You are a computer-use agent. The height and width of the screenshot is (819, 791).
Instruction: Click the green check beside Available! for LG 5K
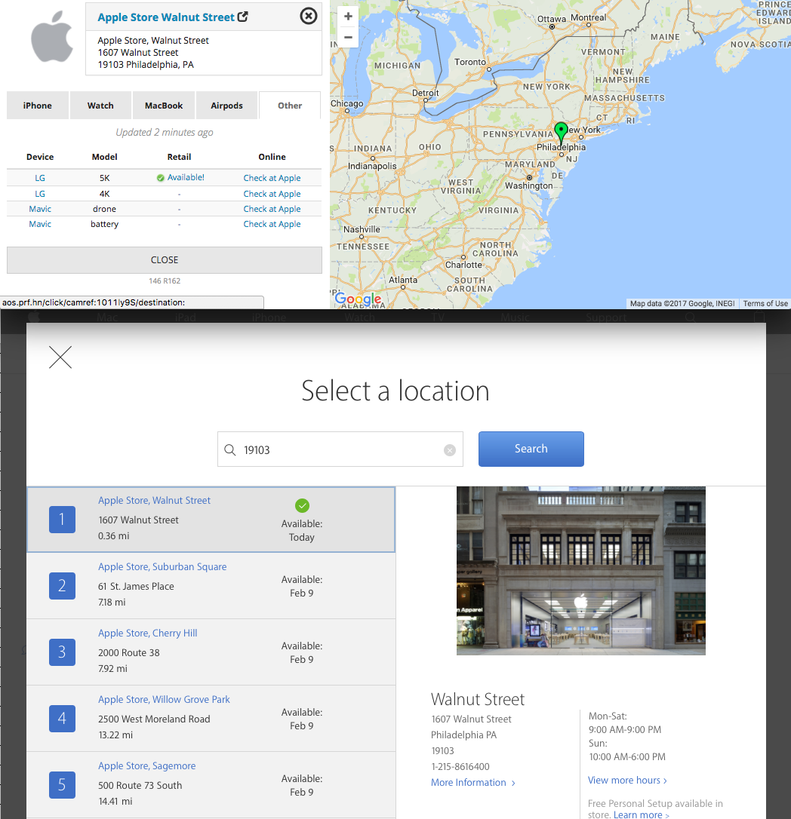click(x=161, y=178)
